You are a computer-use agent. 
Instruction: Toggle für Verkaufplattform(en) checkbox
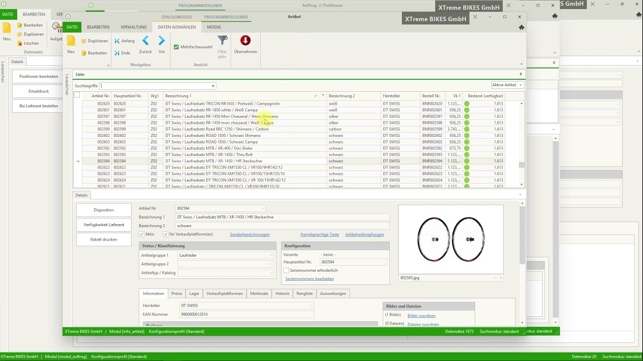coord(166,234)
